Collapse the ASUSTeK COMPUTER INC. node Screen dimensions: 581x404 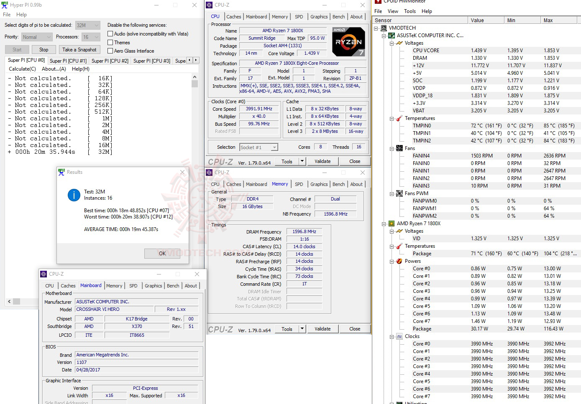(x=384, y=36)
